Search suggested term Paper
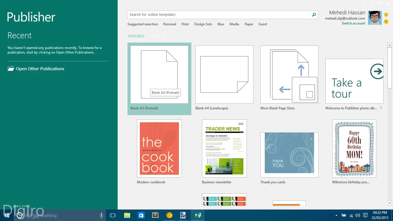The width and height of the screenshot is (393, 221). (249, 24)
